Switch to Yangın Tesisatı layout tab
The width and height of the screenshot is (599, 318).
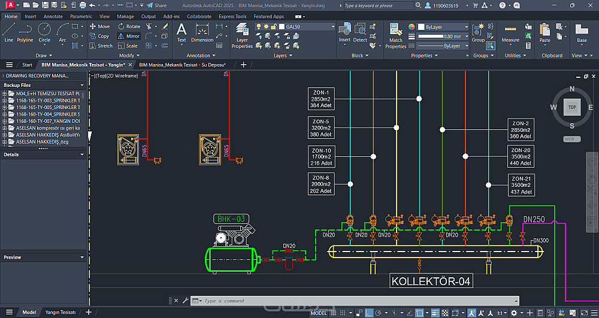(x=60, y=312)
